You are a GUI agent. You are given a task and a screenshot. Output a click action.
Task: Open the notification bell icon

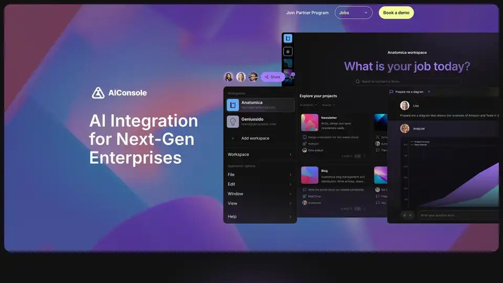pos(291,77)
